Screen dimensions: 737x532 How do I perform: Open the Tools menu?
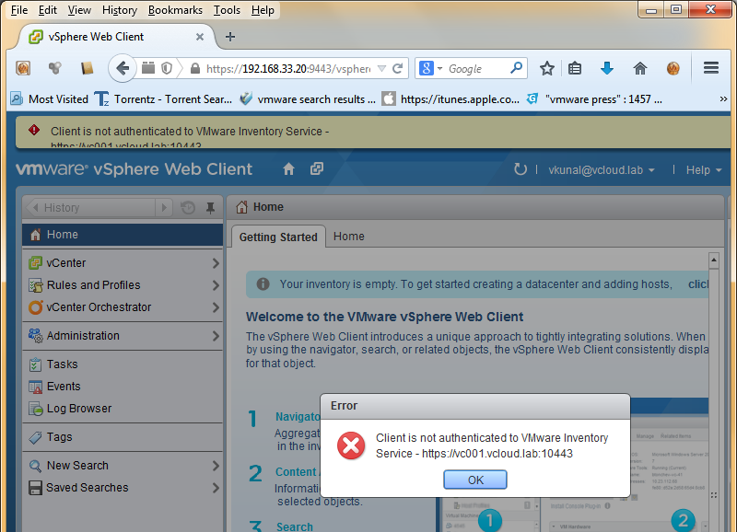pos(227,10)
